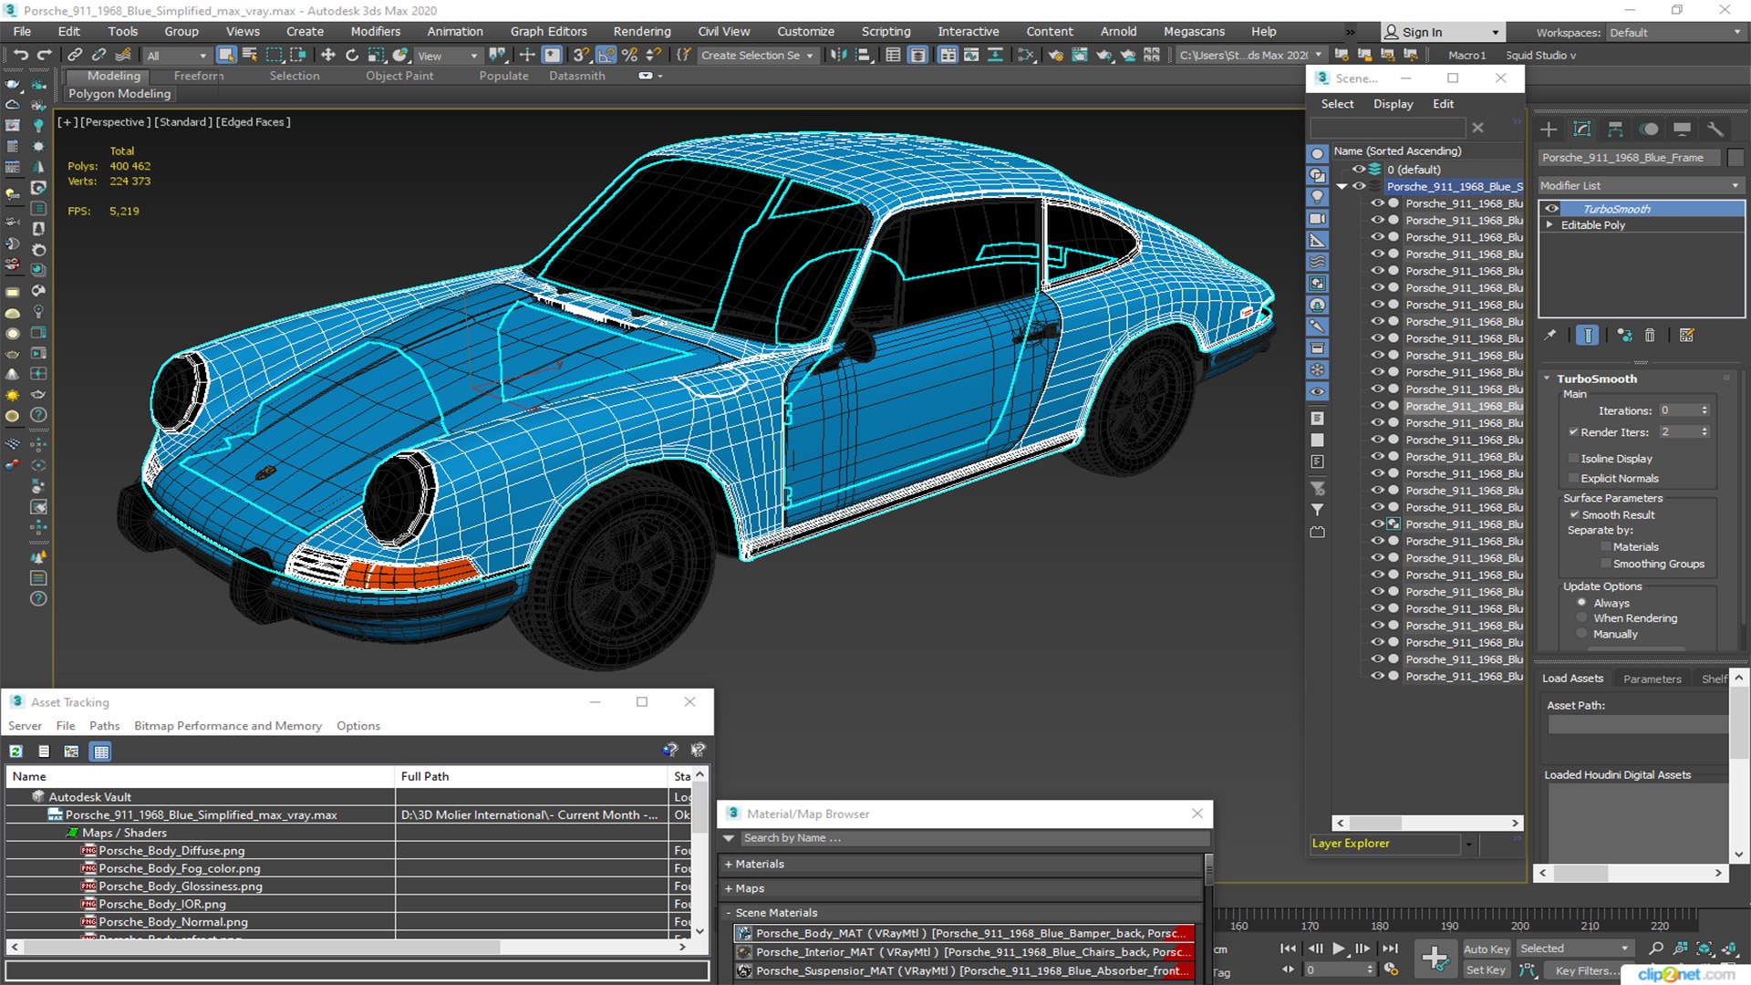Toggle the TurboSmooth modifier eye icon

1551,209
